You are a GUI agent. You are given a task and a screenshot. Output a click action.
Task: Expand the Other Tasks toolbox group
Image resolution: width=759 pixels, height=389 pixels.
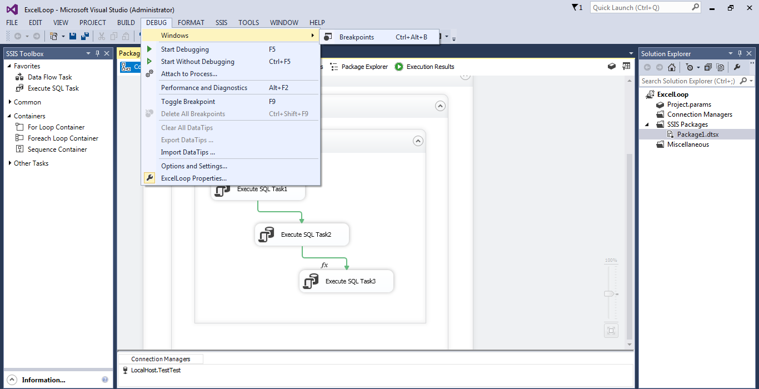pyautogui.click(x=10, y=163)
